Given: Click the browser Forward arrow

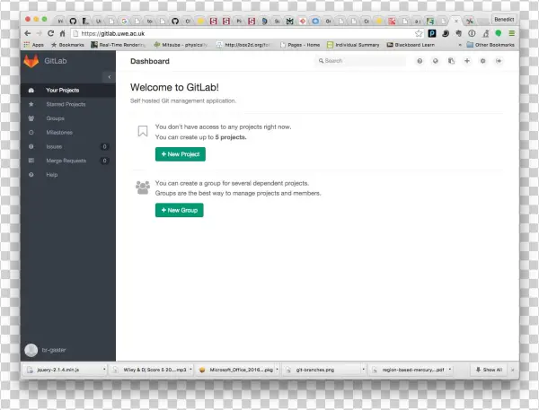Looking at the screenshot, I should [x=40, y=33].
